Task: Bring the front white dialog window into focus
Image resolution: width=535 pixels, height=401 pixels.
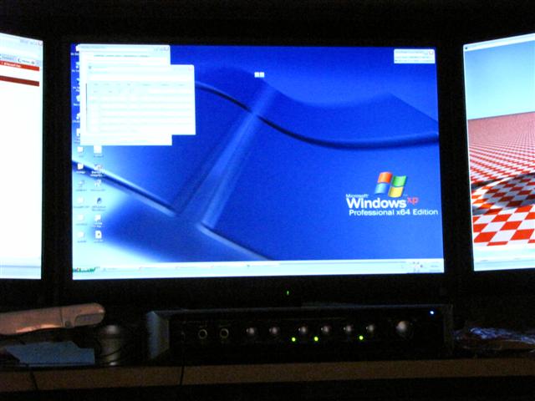Action: pos(140,100)
